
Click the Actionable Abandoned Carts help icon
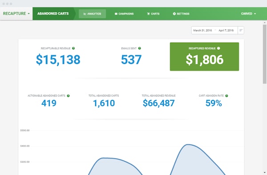pyautogui.click(x=68, y=95)
